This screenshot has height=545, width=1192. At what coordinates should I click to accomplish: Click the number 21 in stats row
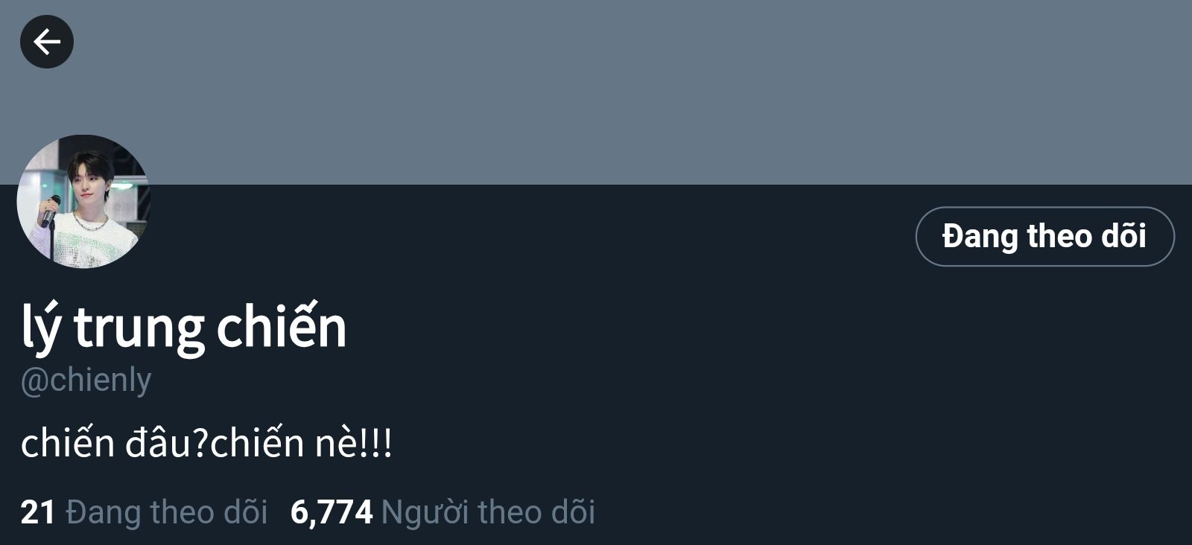click(38, 512)
